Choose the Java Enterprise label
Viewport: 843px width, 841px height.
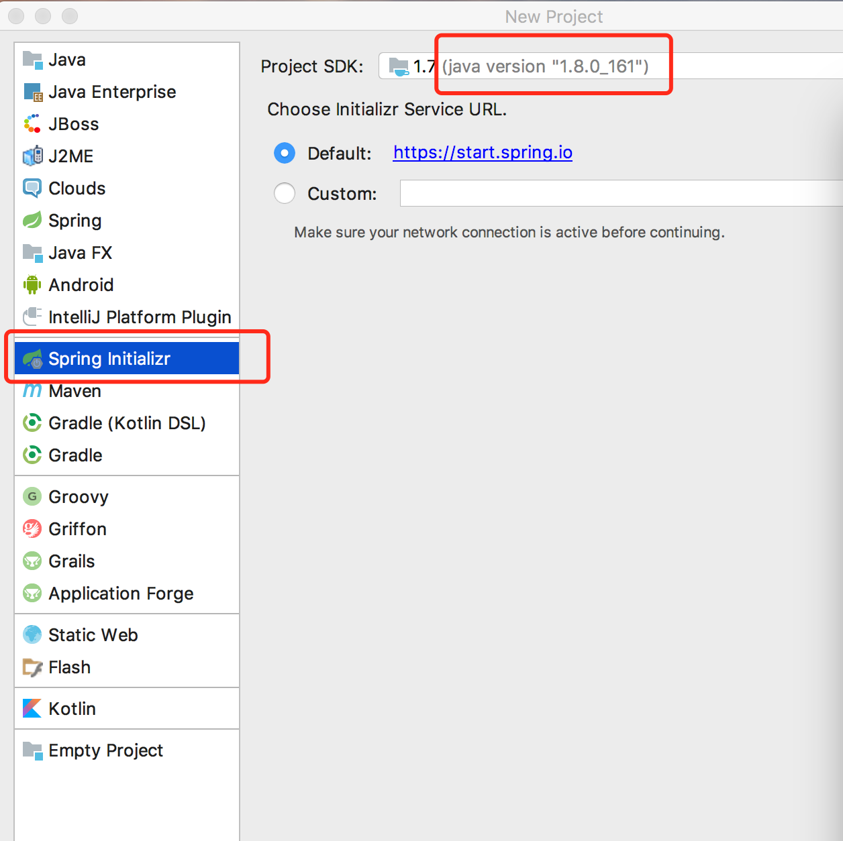(x=112, y=92)
